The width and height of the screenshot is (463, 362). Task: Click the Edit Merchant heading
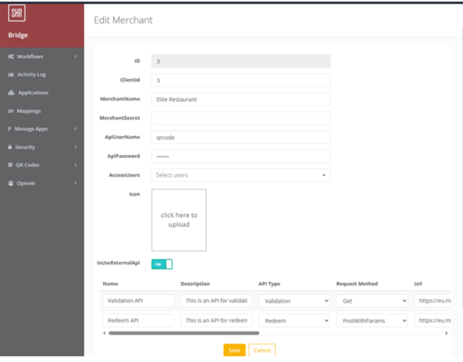(x=123, y=20)
